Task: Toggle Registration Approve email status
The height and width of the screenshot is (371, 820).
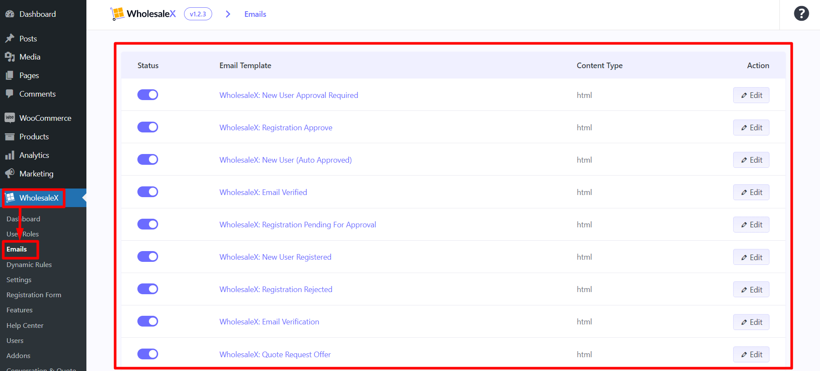Action: click(148, 127)
